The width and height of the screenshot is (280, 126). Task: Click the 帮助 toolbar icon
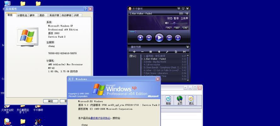168,100
